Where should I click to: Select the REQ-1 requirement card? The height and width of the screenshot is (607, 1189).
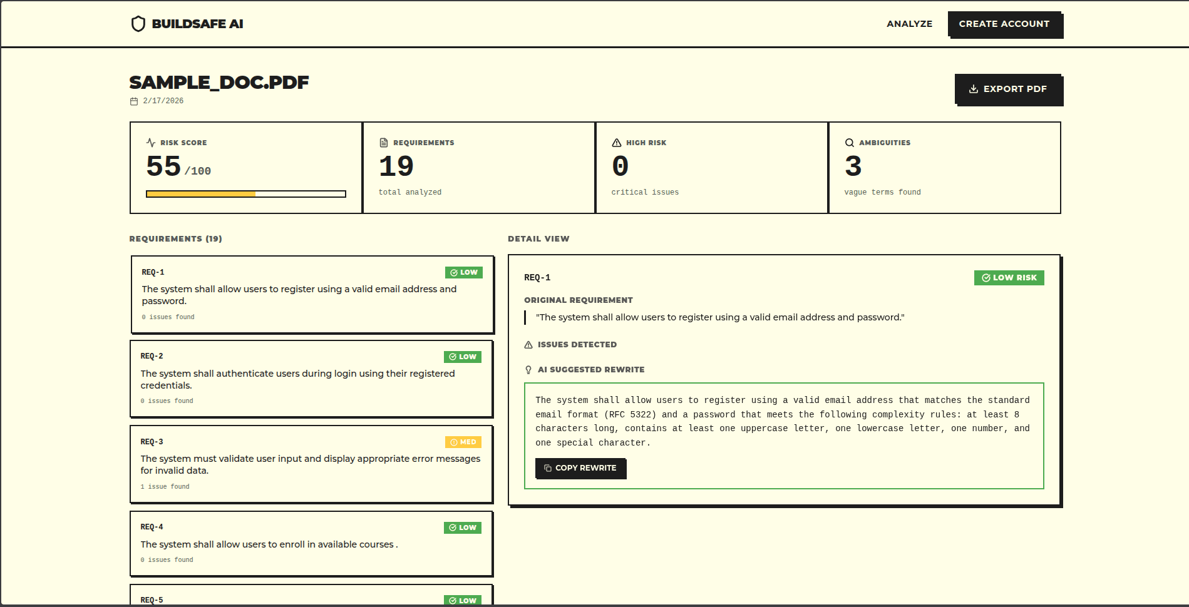pos(312,294)
